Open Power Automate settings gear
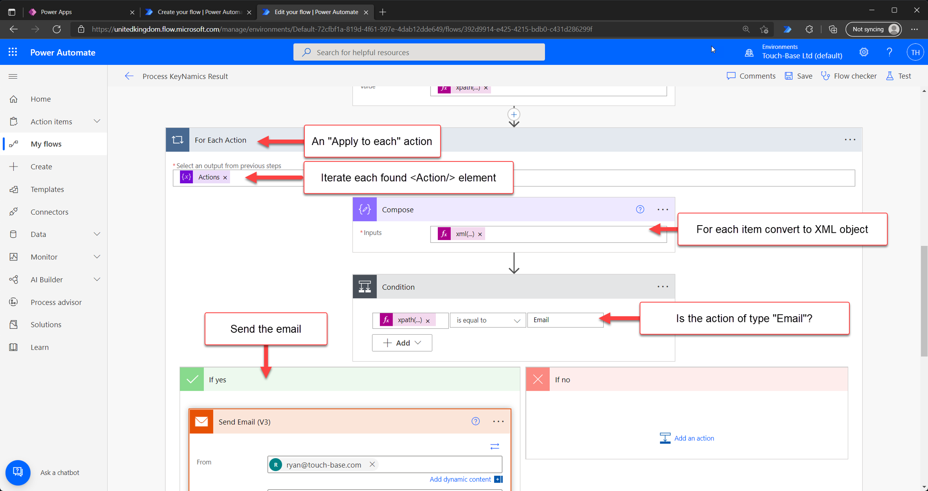The image size is (928, 491). coord(864,52)
